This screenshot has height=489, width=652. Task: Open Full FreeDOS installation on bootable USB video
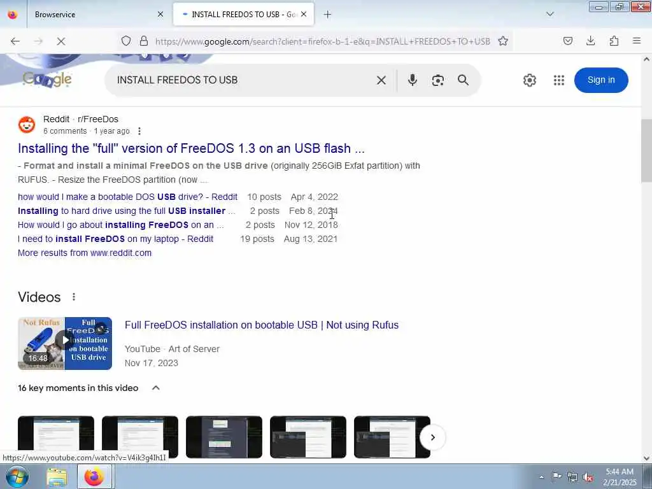pos(262,325)
